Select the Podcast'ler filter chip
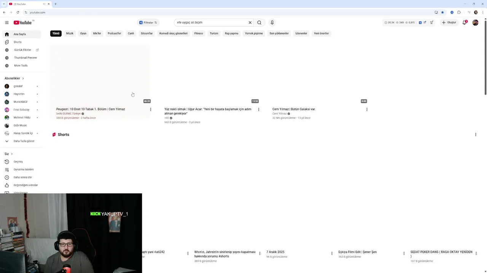Image resolution: width=487 pixels, height=273 pixels. click(115, 33)
